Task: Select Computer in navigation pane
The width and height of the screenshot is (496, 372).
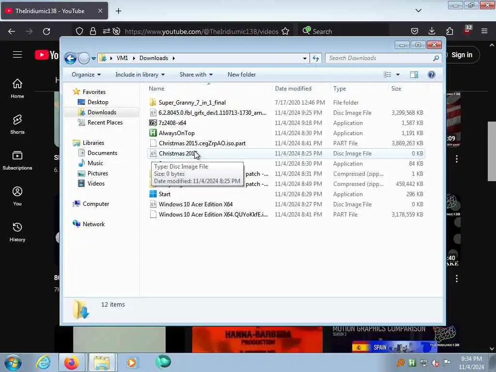Action: pos(96,204)
